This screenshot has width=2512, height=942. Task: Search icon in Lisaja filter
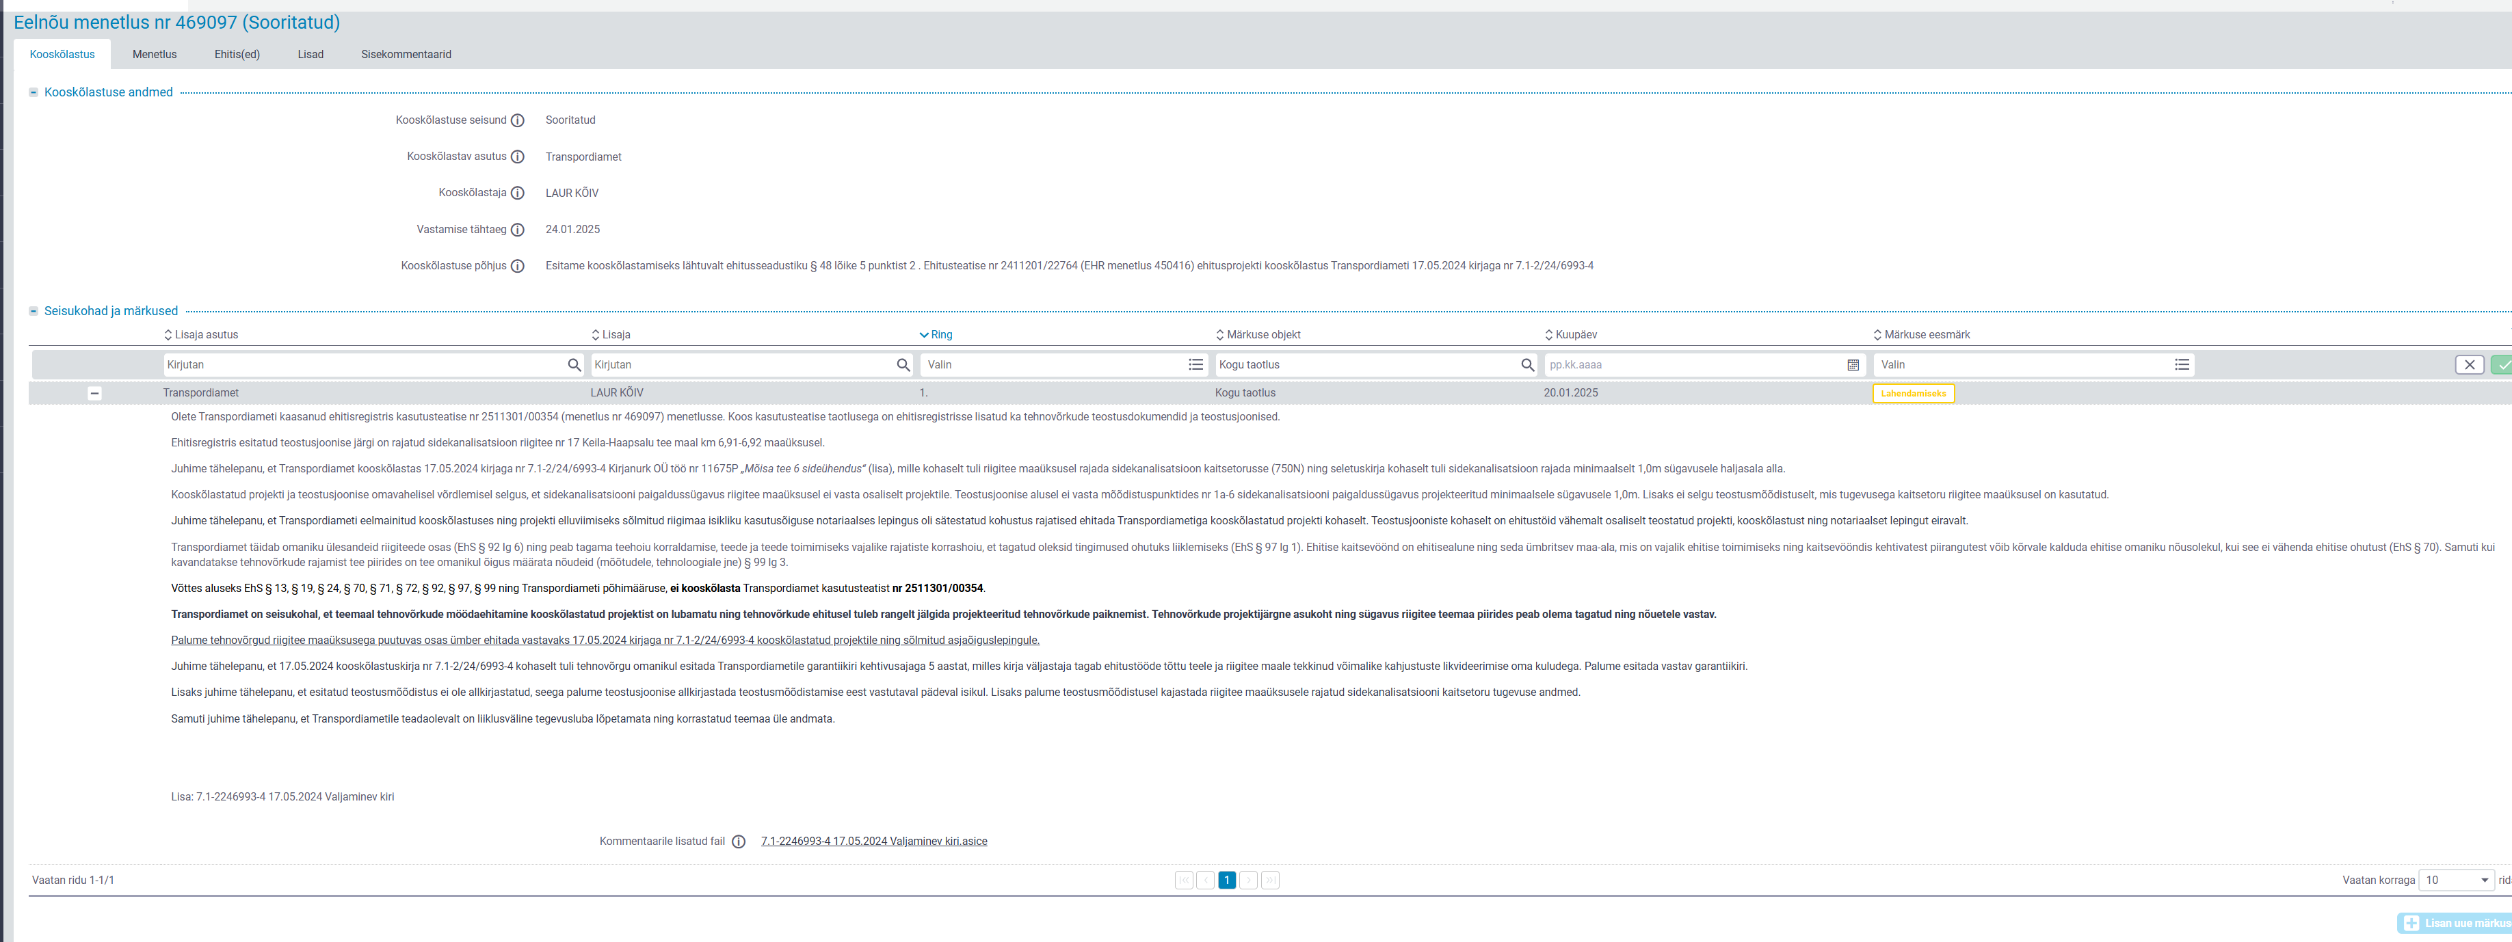[904, 365]
